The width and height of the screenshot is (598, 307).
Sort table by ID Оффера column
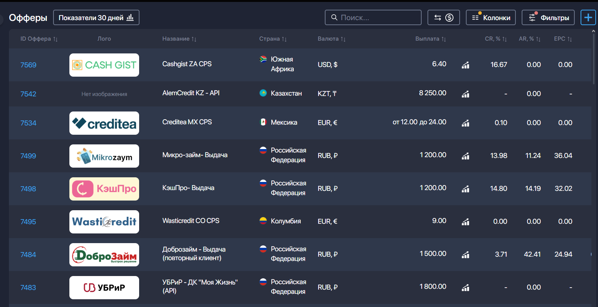click(39, 39)
